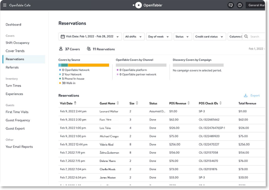Sort by Size column arrows
This screenshot has width=269, height=190.
pyautogui.click(x=137, y=103)
